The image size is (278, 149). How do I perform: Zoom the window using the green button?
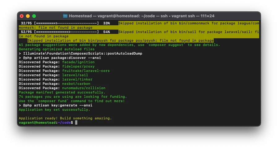(x=34, y=16)
